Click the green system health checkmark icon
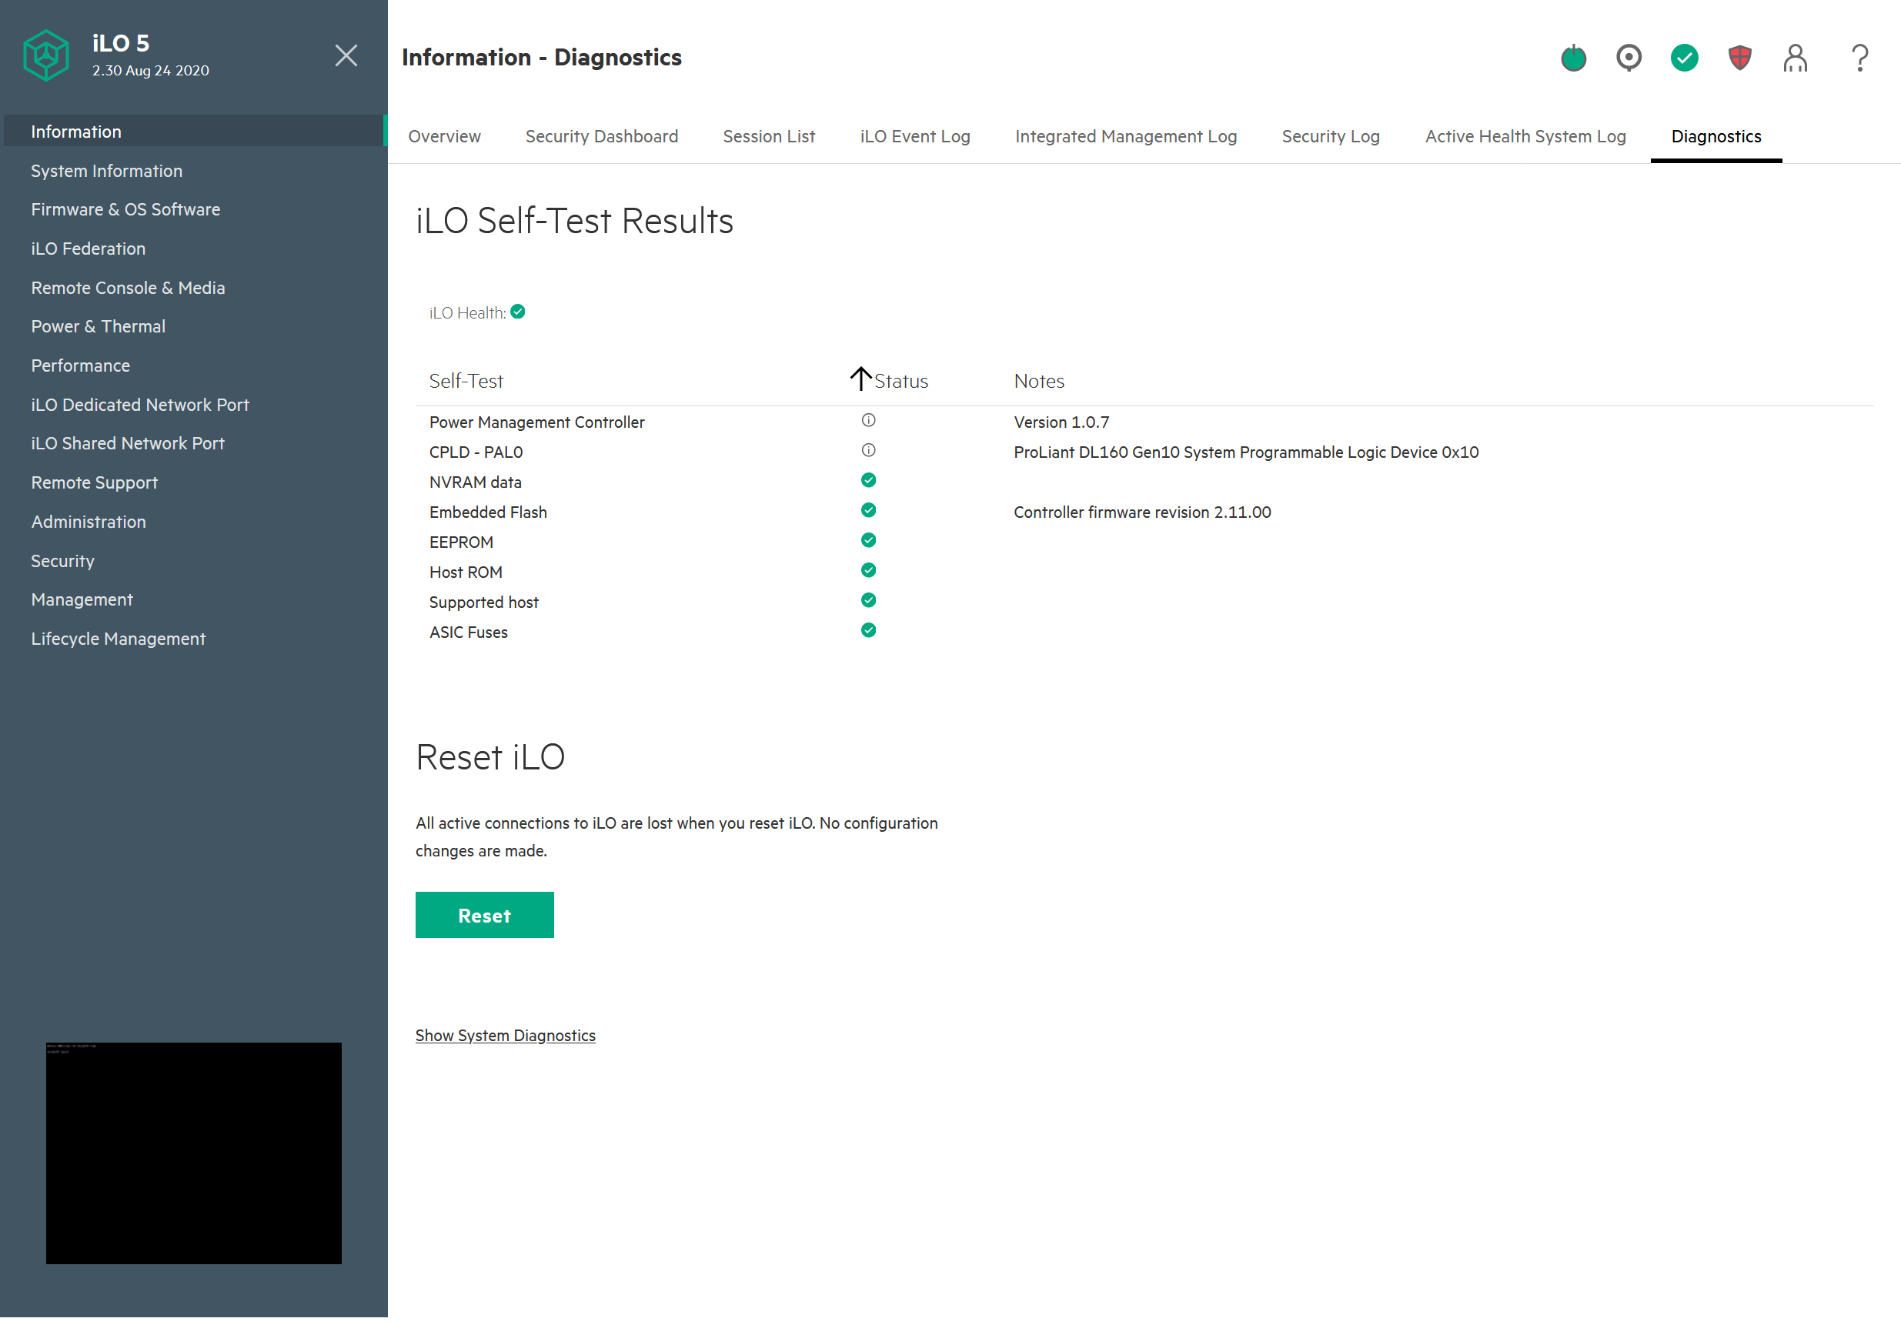Image resolution: width=1901 pixels, height=1325 pixels. pyautogui.click(x=1684, y=58)
